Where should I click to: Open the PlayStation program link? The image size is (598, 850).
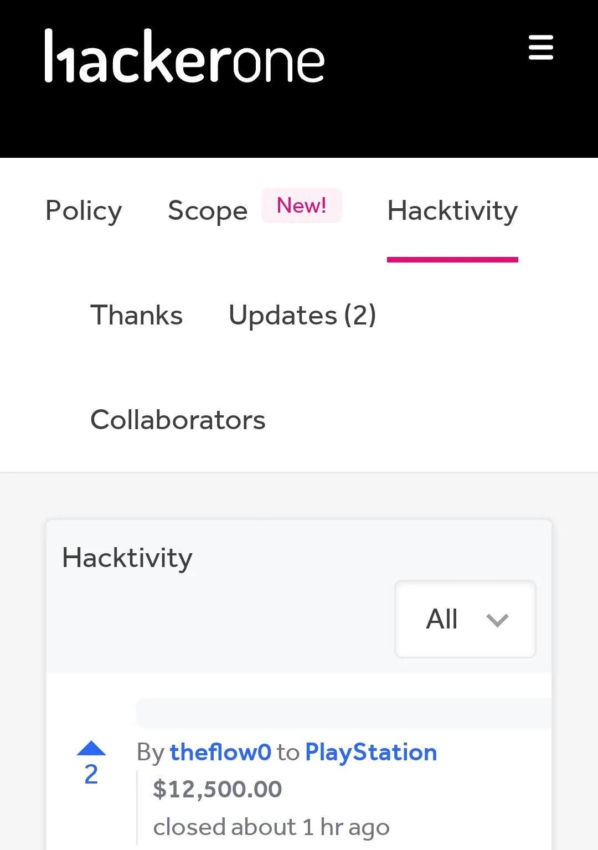point(371,753)
